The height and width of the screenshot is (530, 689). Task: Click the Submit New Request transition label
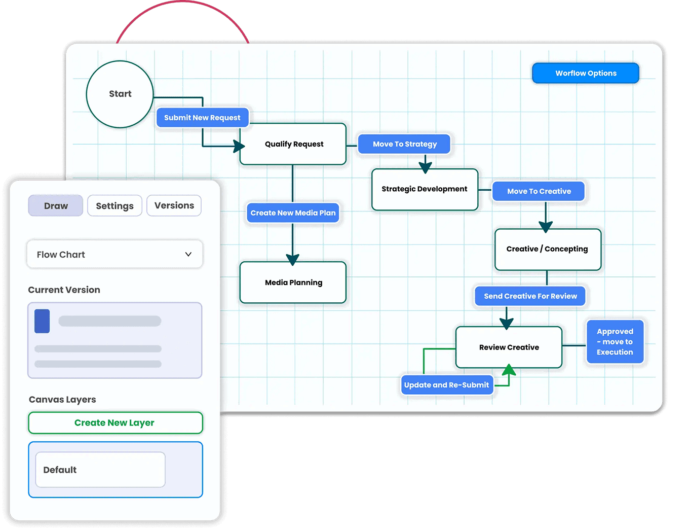[202, 118]
